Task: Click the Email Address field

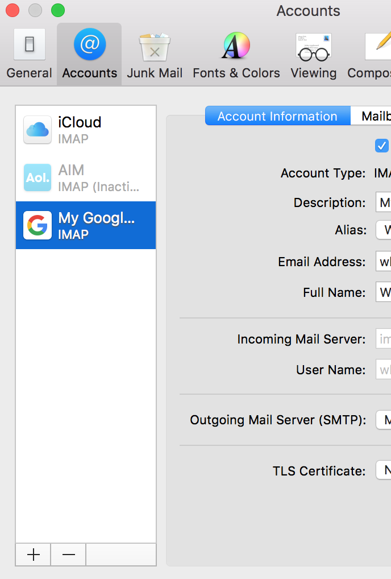Action: [384, 262]
